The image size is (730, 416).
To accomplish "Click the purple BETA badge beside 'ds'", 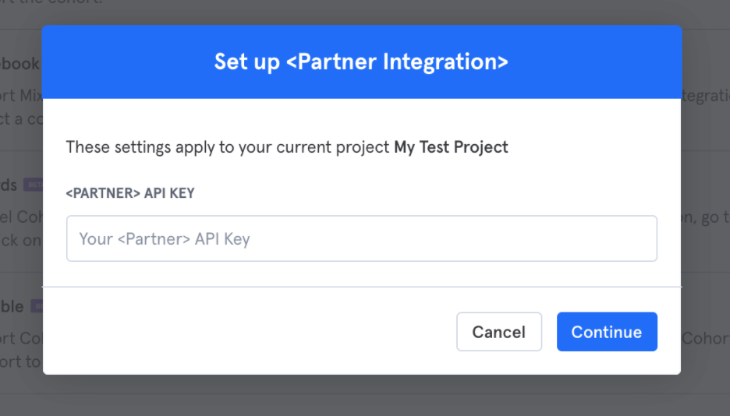I will point(33,185).
